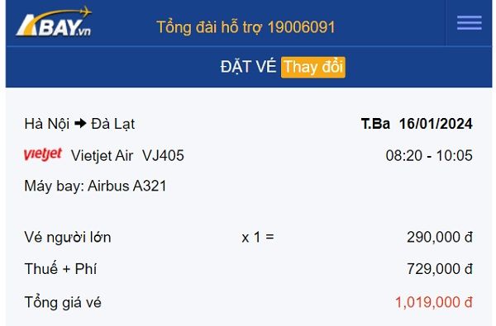Click the Thuế + Phí label
The height and width of the screenshot is (326, 496).
pos(60,269)
